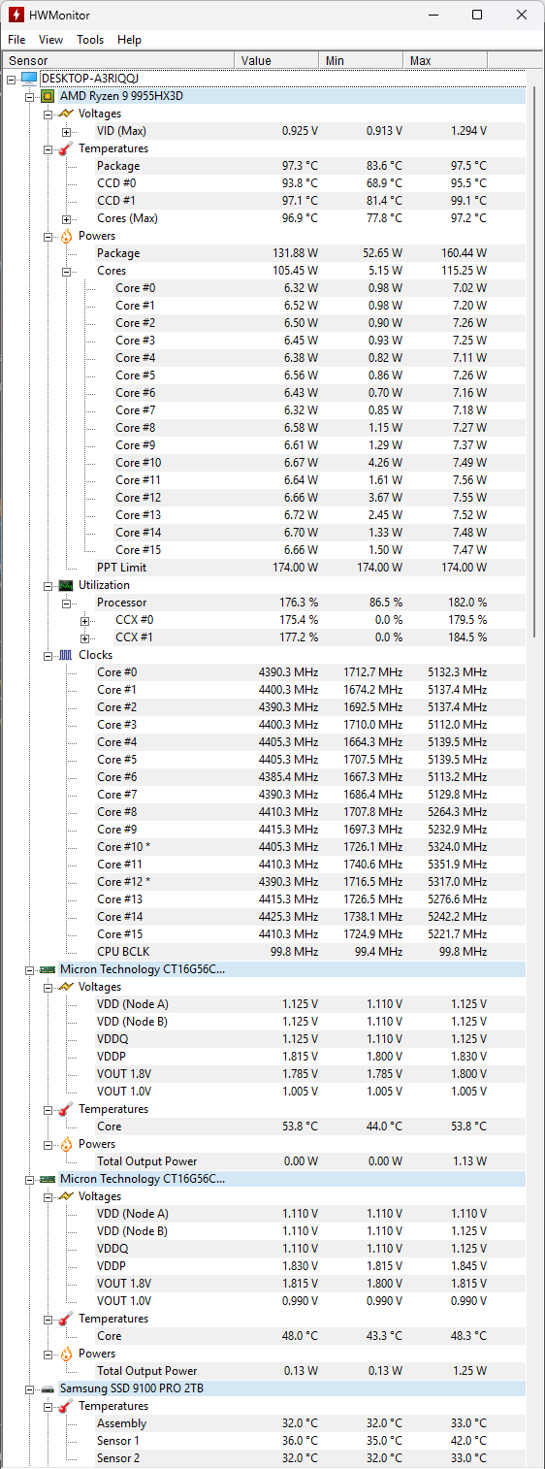Viewport: 545px width, 1469px height.
Task: Open the File menu
Action: click(16, 40)
